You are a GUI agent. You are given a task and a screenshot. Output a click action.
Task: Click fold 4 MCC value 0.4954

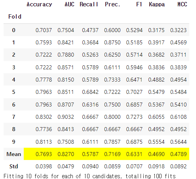178,80
